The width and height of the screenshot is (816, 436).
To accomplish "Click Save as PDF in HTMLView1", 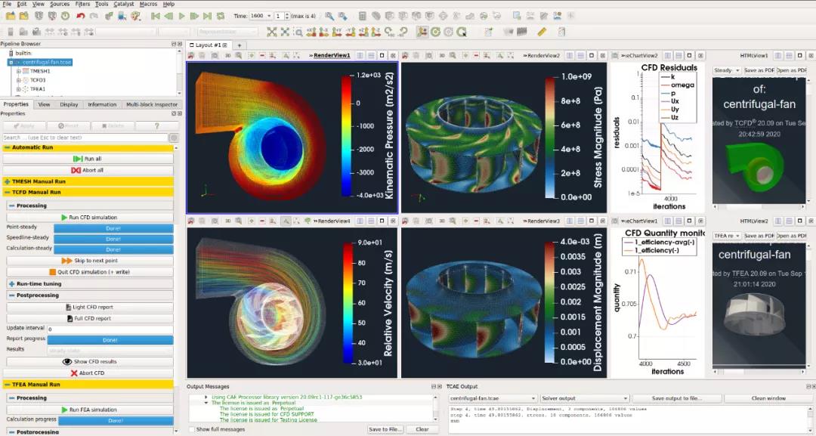I will [759, 70].
